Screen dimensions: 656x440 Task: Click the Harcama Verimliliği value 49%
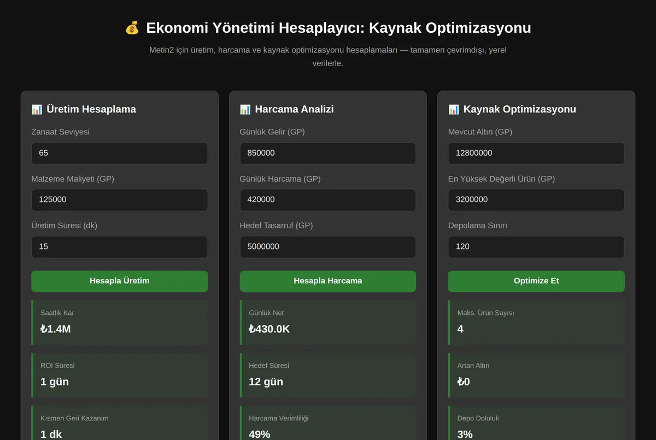260,434
